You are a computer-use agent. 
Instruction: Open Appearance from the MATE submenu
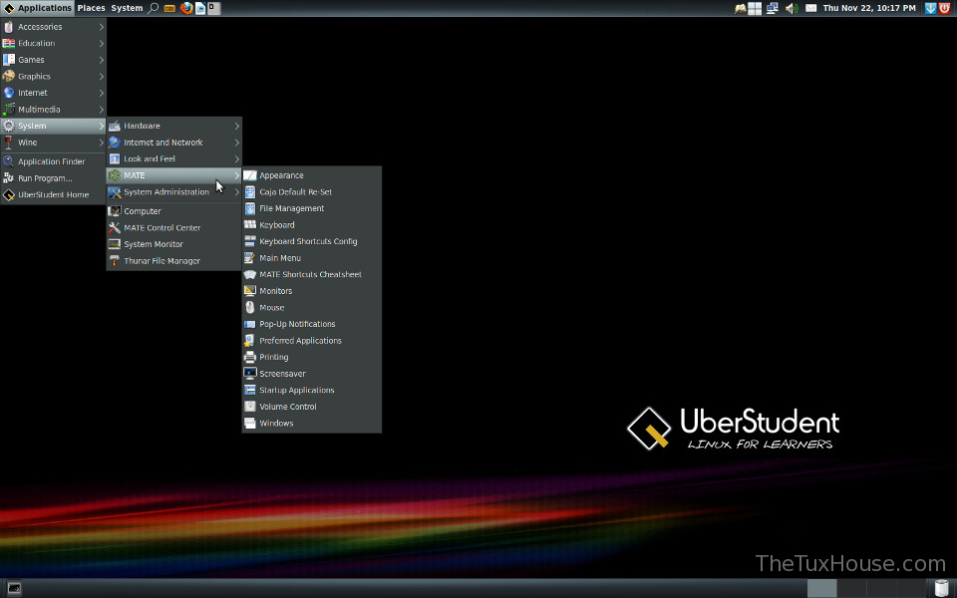281,175
